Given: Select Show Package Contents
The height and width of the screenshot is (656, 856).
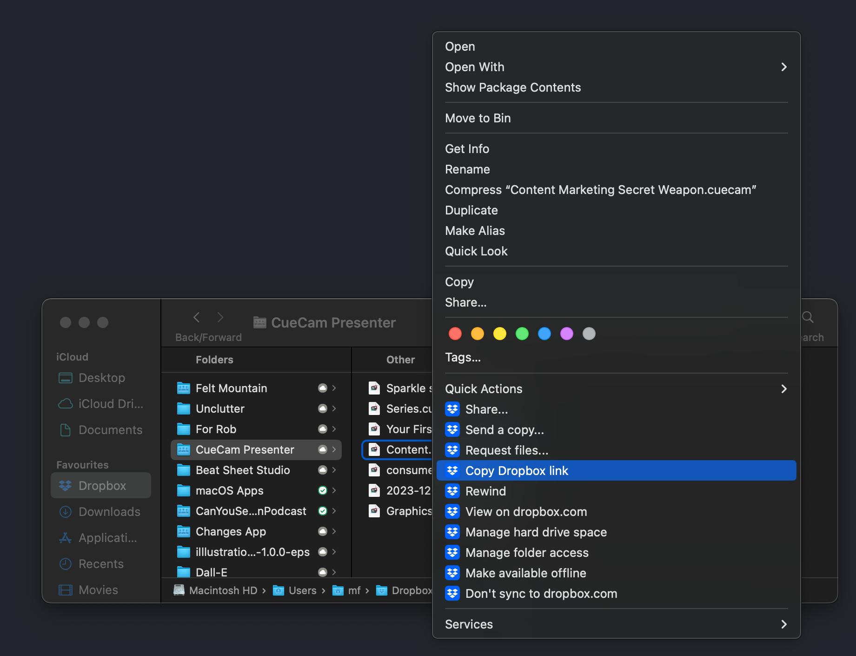Looking at the screenshot, I should 512,87.
